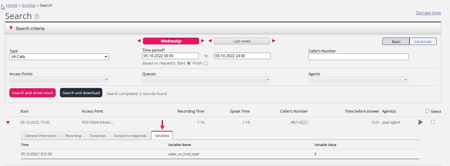Click right arrow after Last week button

(x=274, y=41)
